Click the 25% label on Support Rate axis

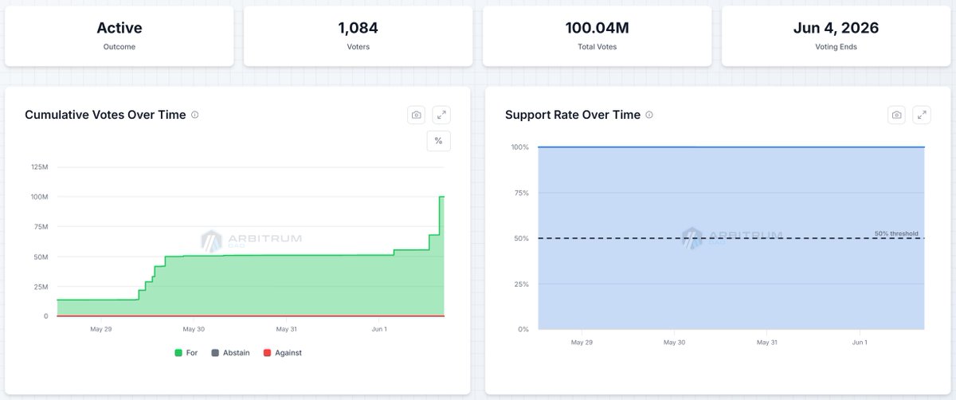(522, 284)
